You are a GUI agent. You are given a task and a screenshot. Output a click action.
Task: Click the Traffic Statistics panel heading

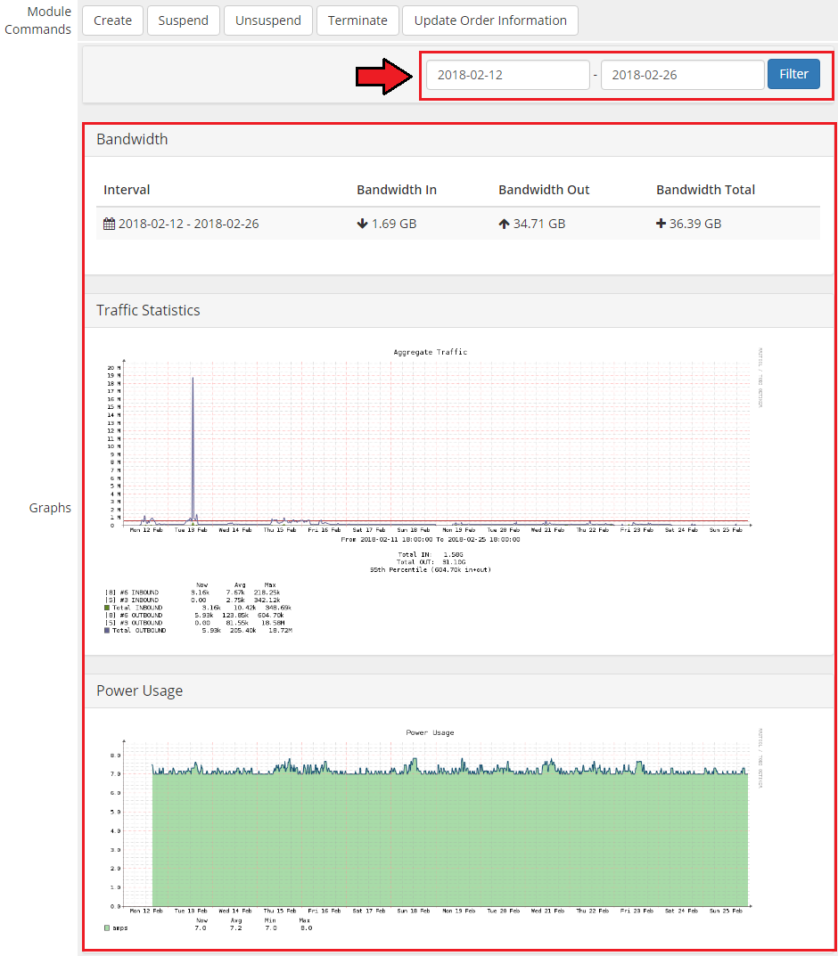(148, 310)
